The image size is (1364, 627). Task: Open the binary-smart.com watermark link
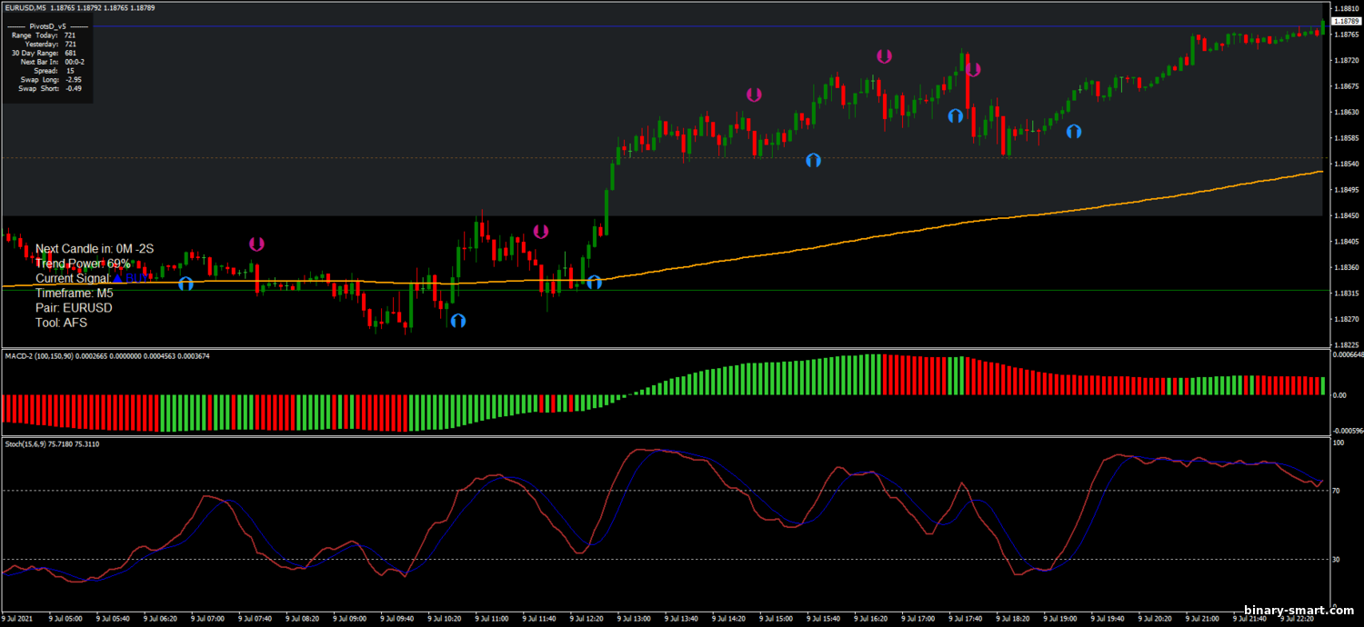click(1288, 611)
